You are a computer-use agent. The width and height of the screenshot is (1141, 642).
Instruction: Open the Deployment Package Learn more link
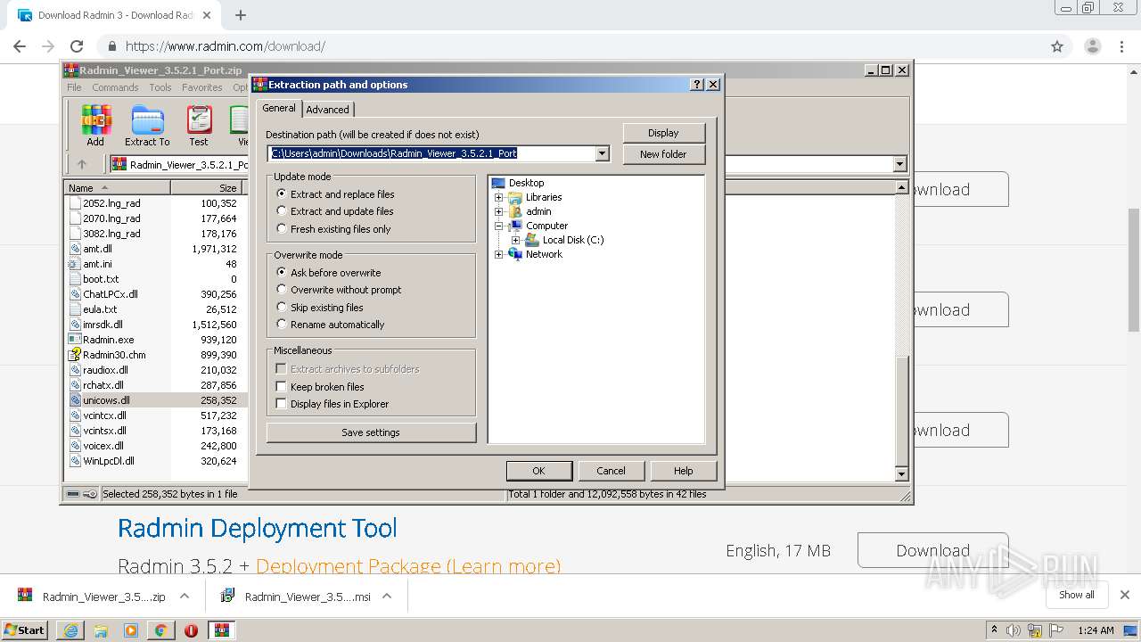(408, 566)
